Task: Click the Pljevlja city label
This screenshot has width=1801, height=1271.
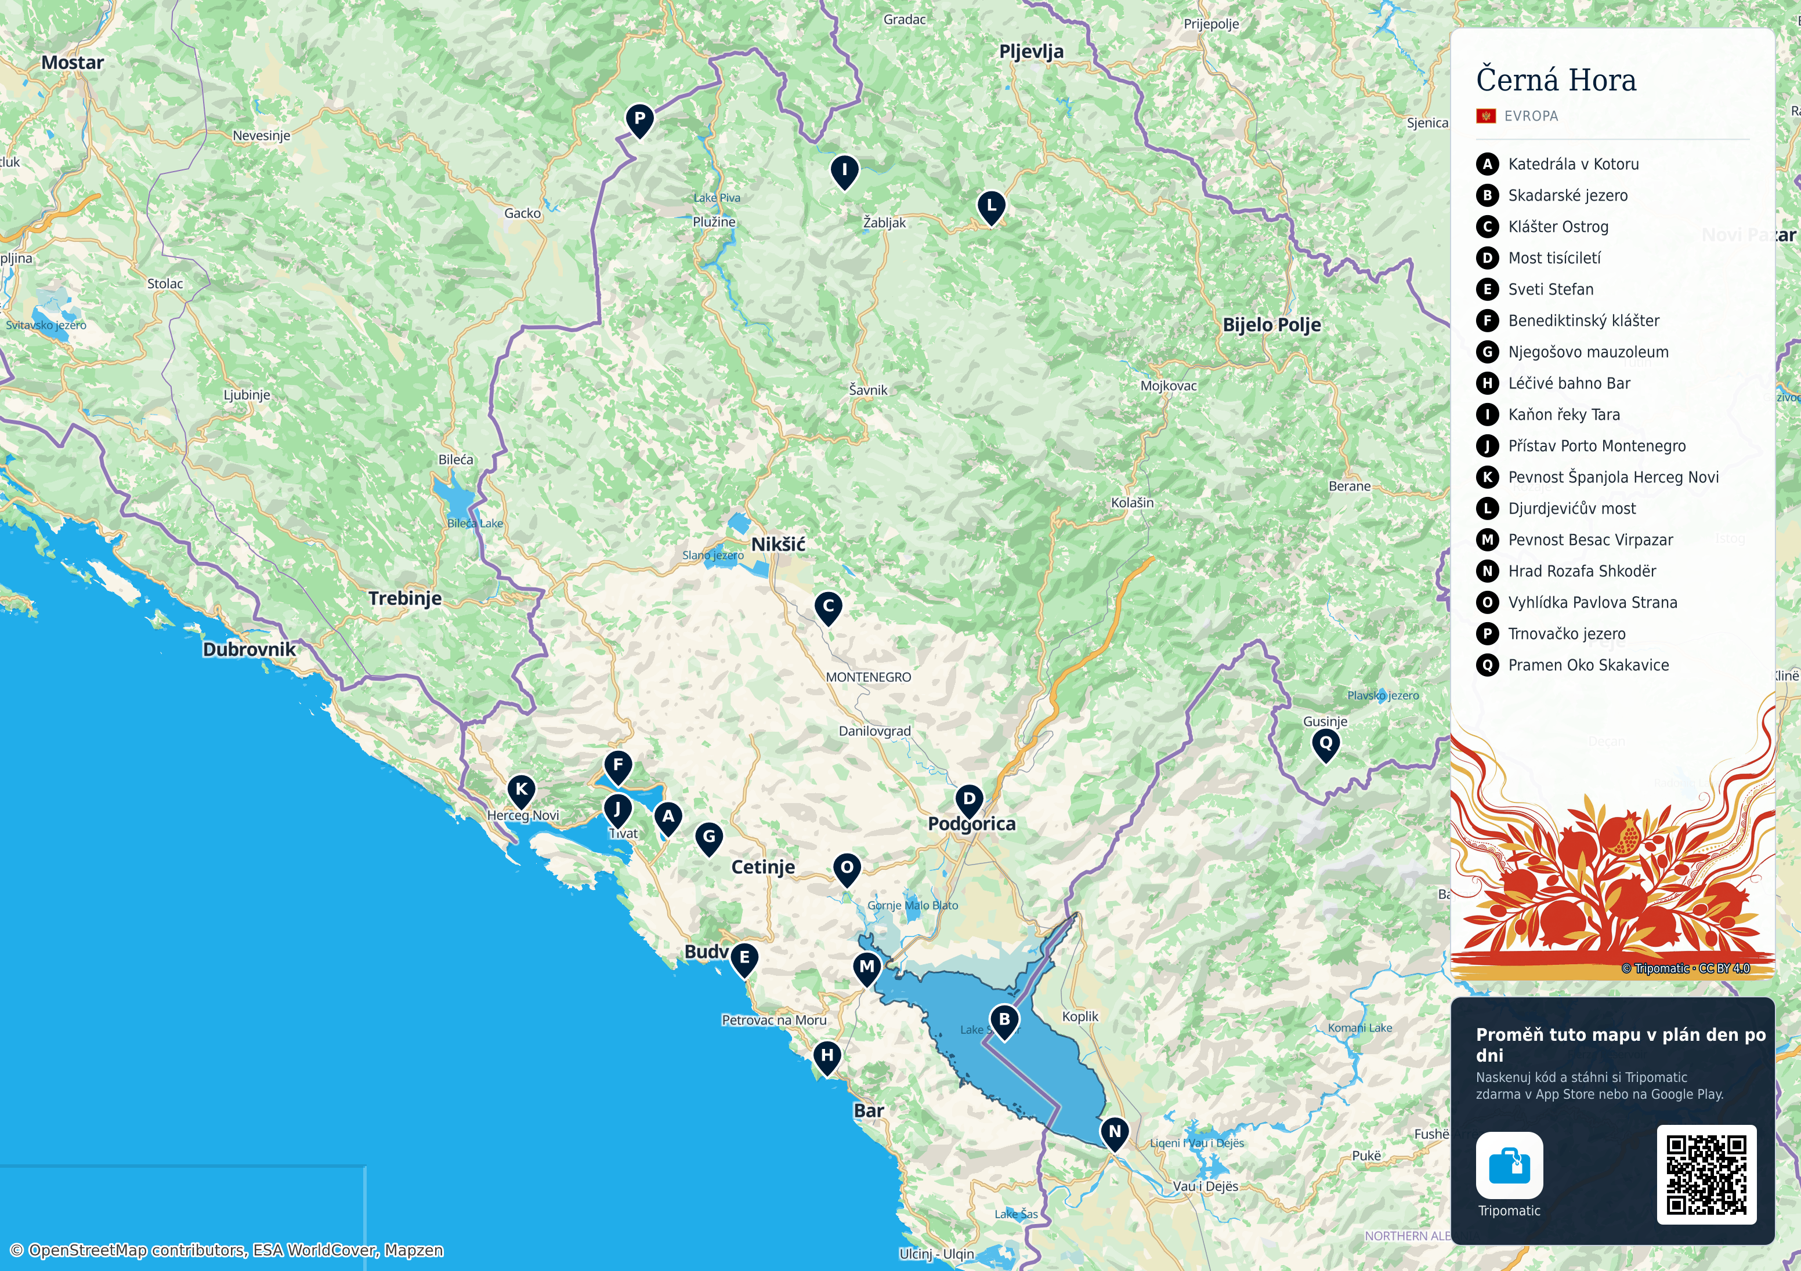Action: coord(1032,52)
